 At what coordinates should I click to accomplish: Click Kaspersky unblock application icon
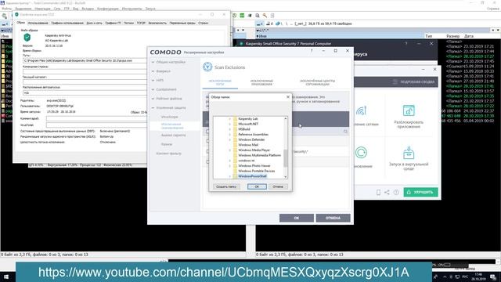coord(409,110)
